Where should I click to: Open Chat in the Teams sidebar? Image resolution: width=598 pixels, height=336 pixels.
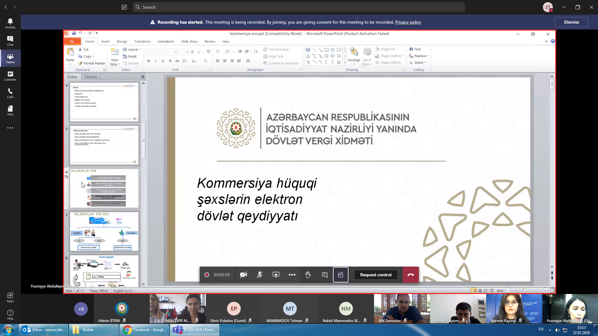pyautogui.click(x=10, y=41)
